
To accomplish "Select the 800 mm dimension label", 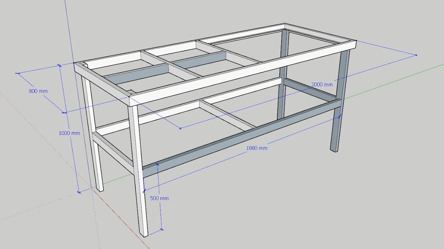I will pos(38,91).
